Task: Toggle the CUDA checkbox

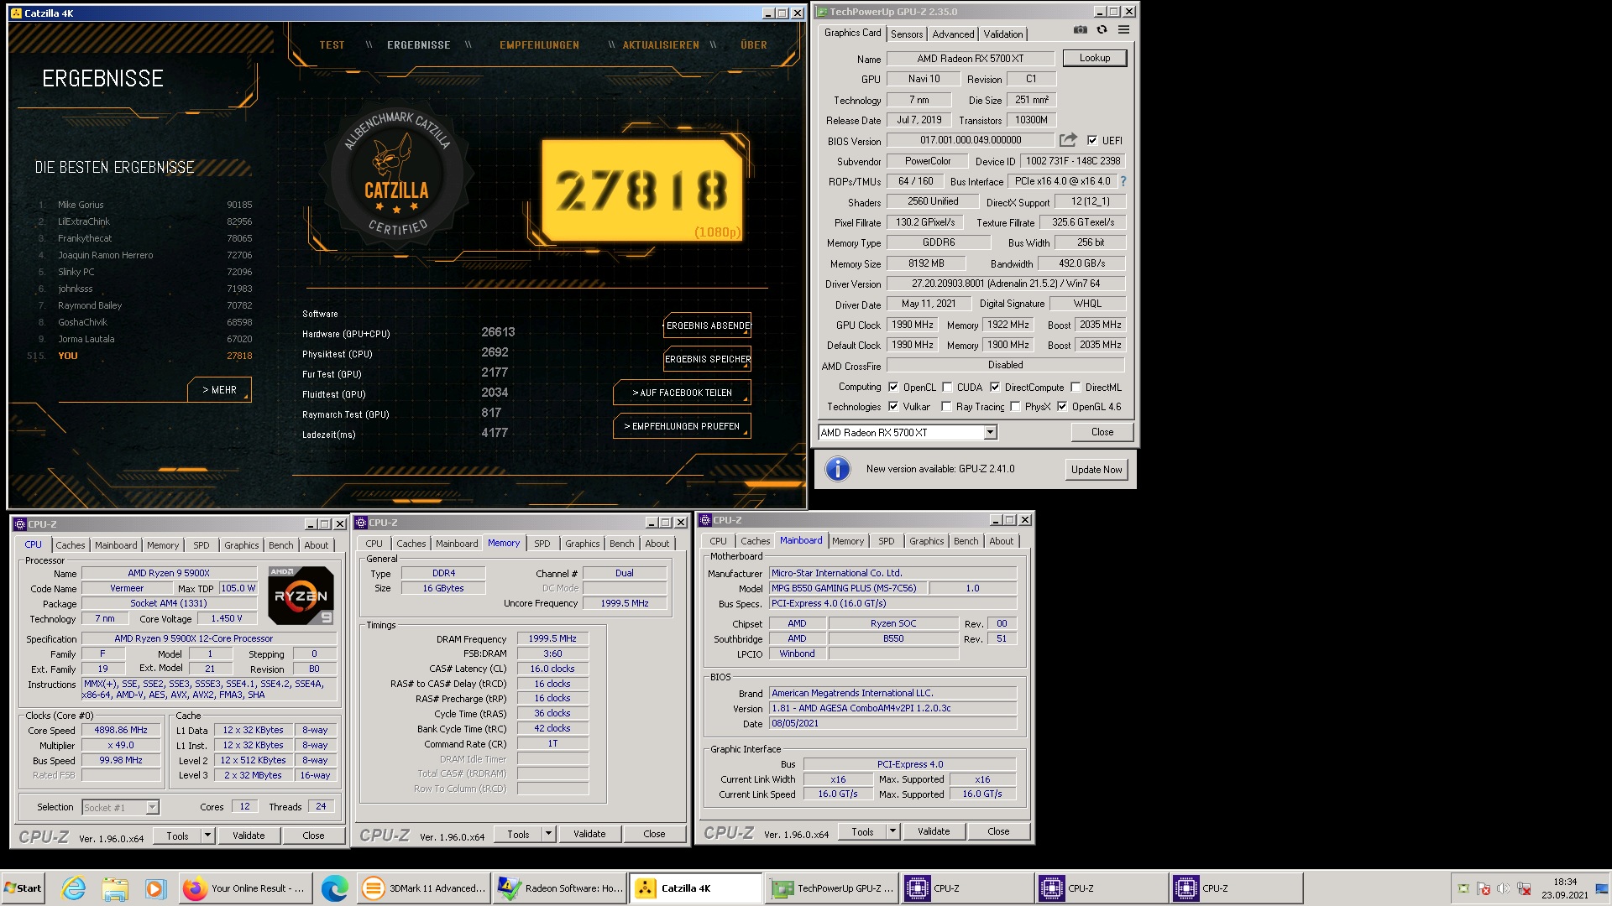Action: [947, 388]
